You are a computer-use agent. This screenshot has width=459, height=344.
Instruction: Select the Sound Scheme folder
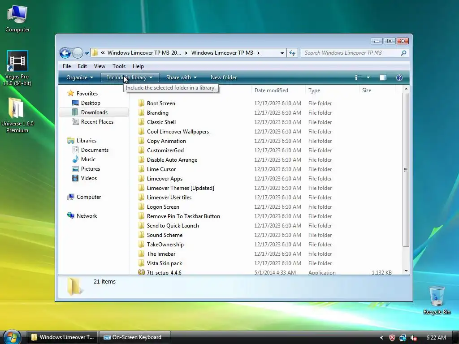point(165,235)
